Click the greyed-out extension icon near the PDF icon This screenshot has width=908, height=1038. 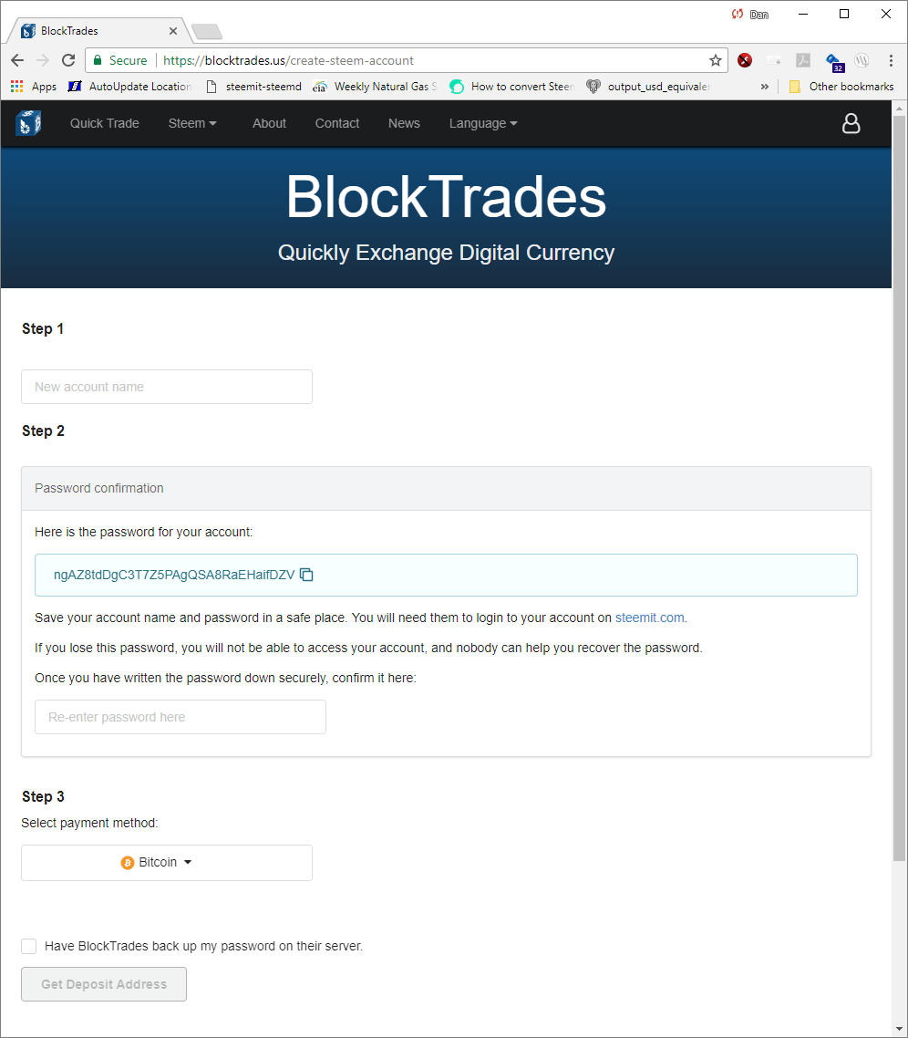click(774, 60)
